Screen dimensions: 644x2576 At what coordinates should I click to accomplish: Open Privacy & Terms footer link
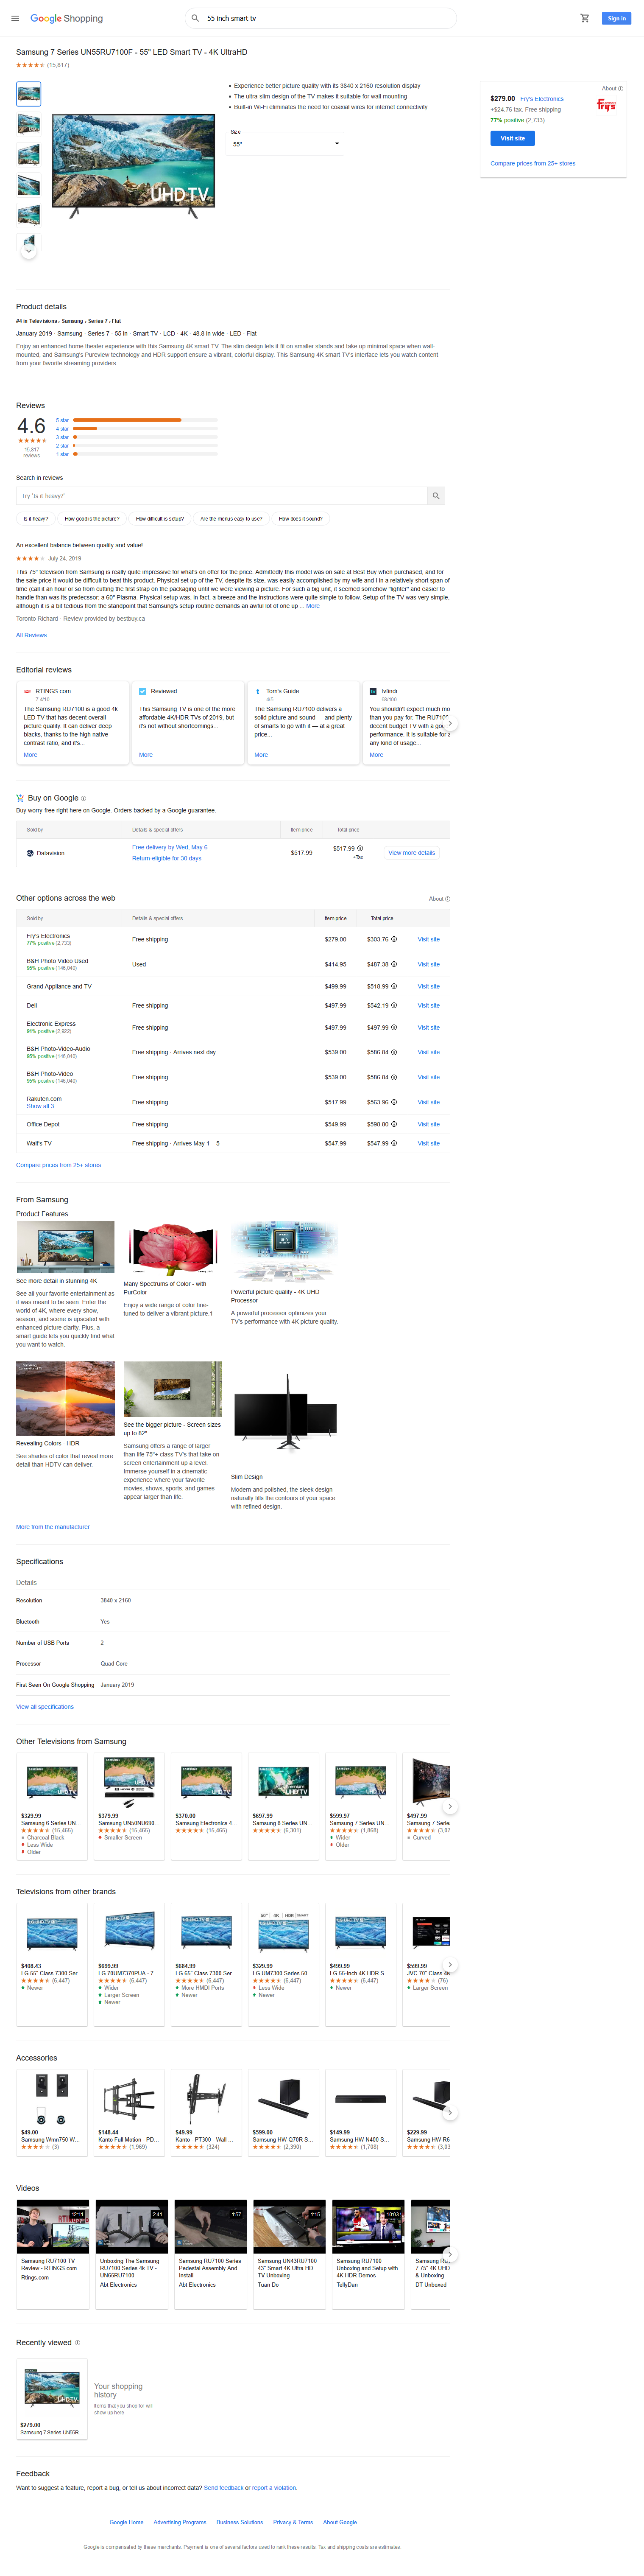(293, 2522)
